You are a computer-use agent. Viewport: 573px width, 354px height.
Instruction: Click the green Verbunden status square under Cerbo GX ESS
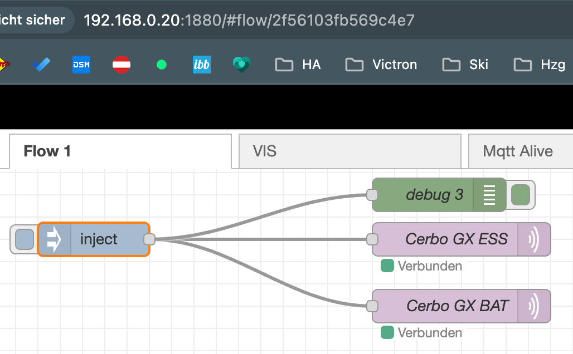(x=387, y=265)
